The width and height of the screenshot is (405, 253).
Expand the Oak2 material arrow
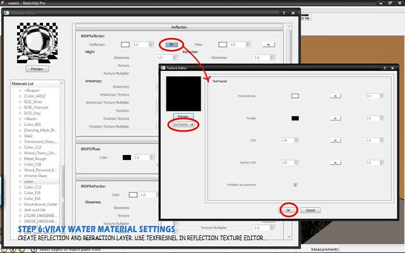point(20,136)
